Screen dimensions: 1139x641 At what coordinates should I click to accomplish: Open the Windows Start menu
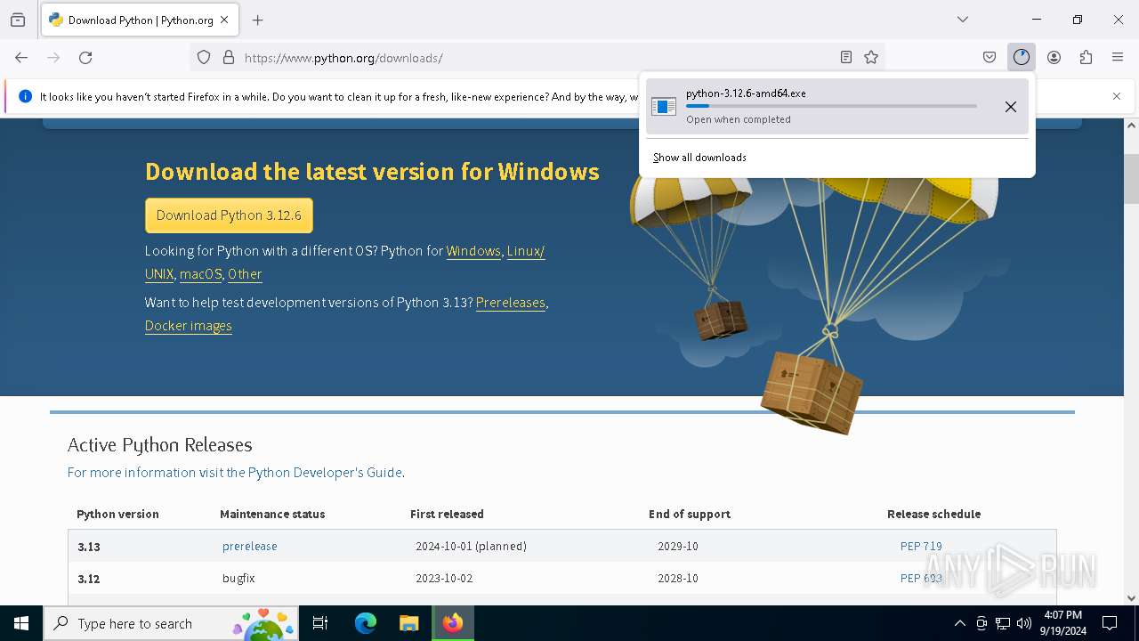pos(21,623)
